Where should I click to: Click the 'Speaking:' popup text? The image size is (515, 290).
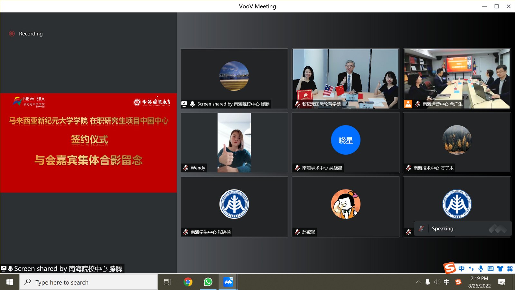(443, 228)
